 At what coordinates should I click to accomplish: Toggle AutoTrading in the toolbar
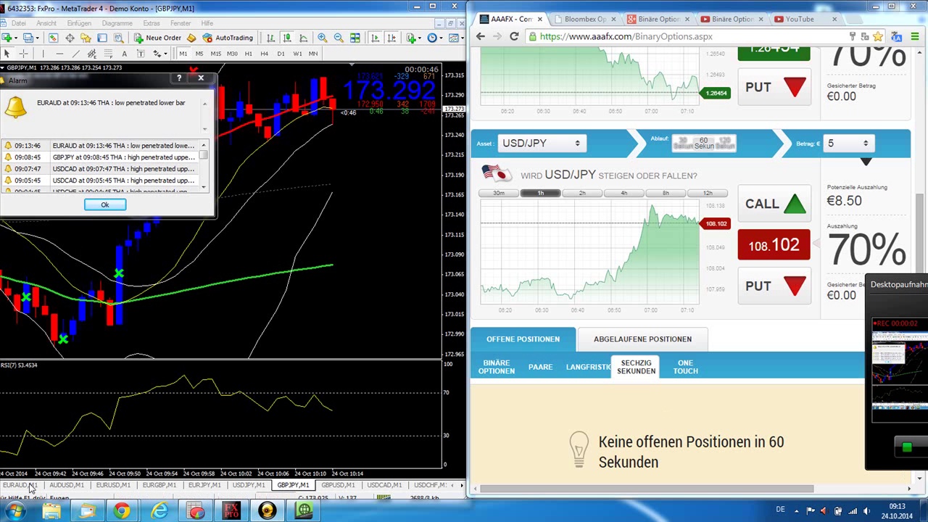(x=228, y=38)
